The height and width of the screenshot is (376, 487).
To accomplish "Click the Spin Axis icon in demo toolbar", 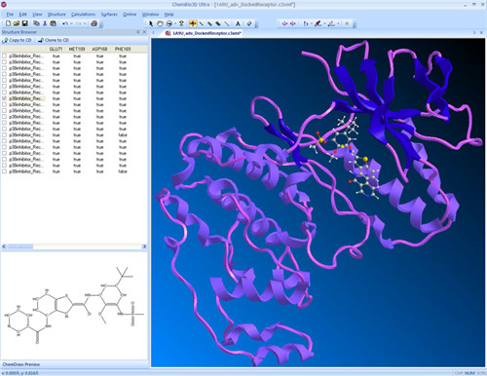I will [306, 23].
